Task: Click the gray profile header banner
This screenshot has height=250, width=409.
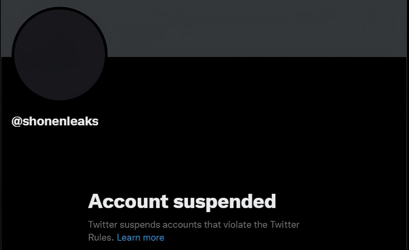Action: 256,28
